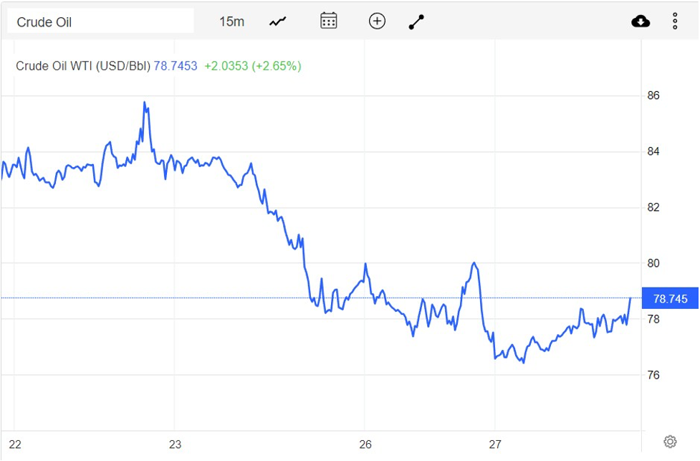Open chart settings gear icon

pos(670,441)
